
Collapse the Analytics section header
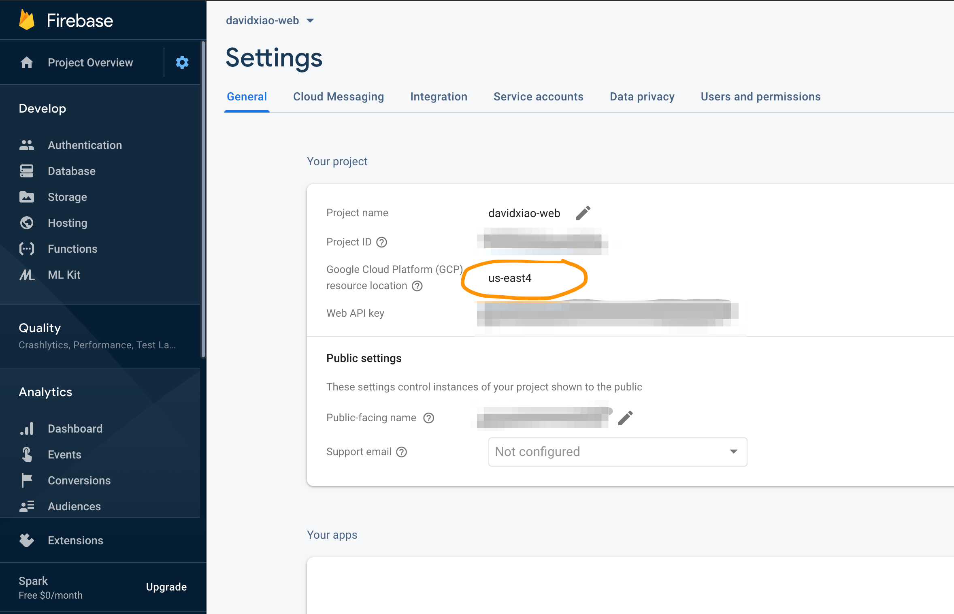coord(45,392)
